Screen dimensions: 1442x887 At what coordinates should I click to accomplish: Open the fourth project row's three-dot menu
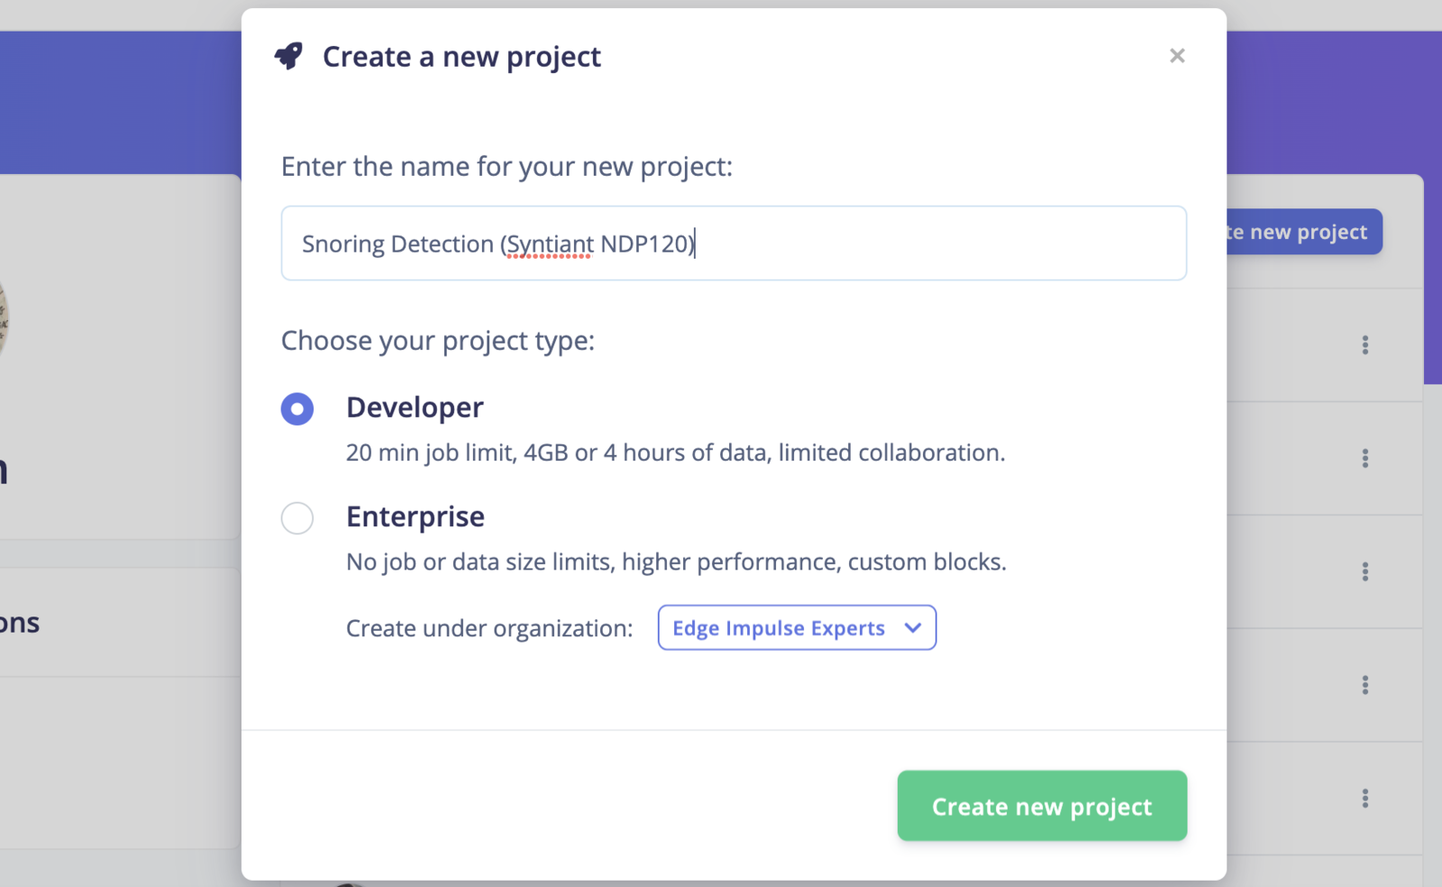(1365, 685)
